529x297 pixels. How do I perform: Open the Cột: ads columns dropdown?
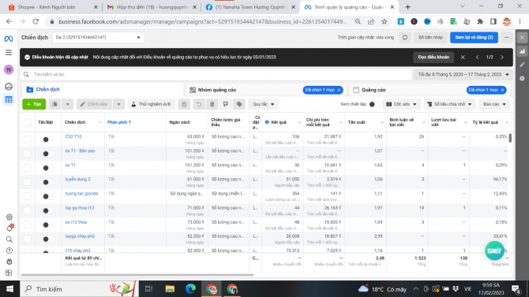point(401,105)
